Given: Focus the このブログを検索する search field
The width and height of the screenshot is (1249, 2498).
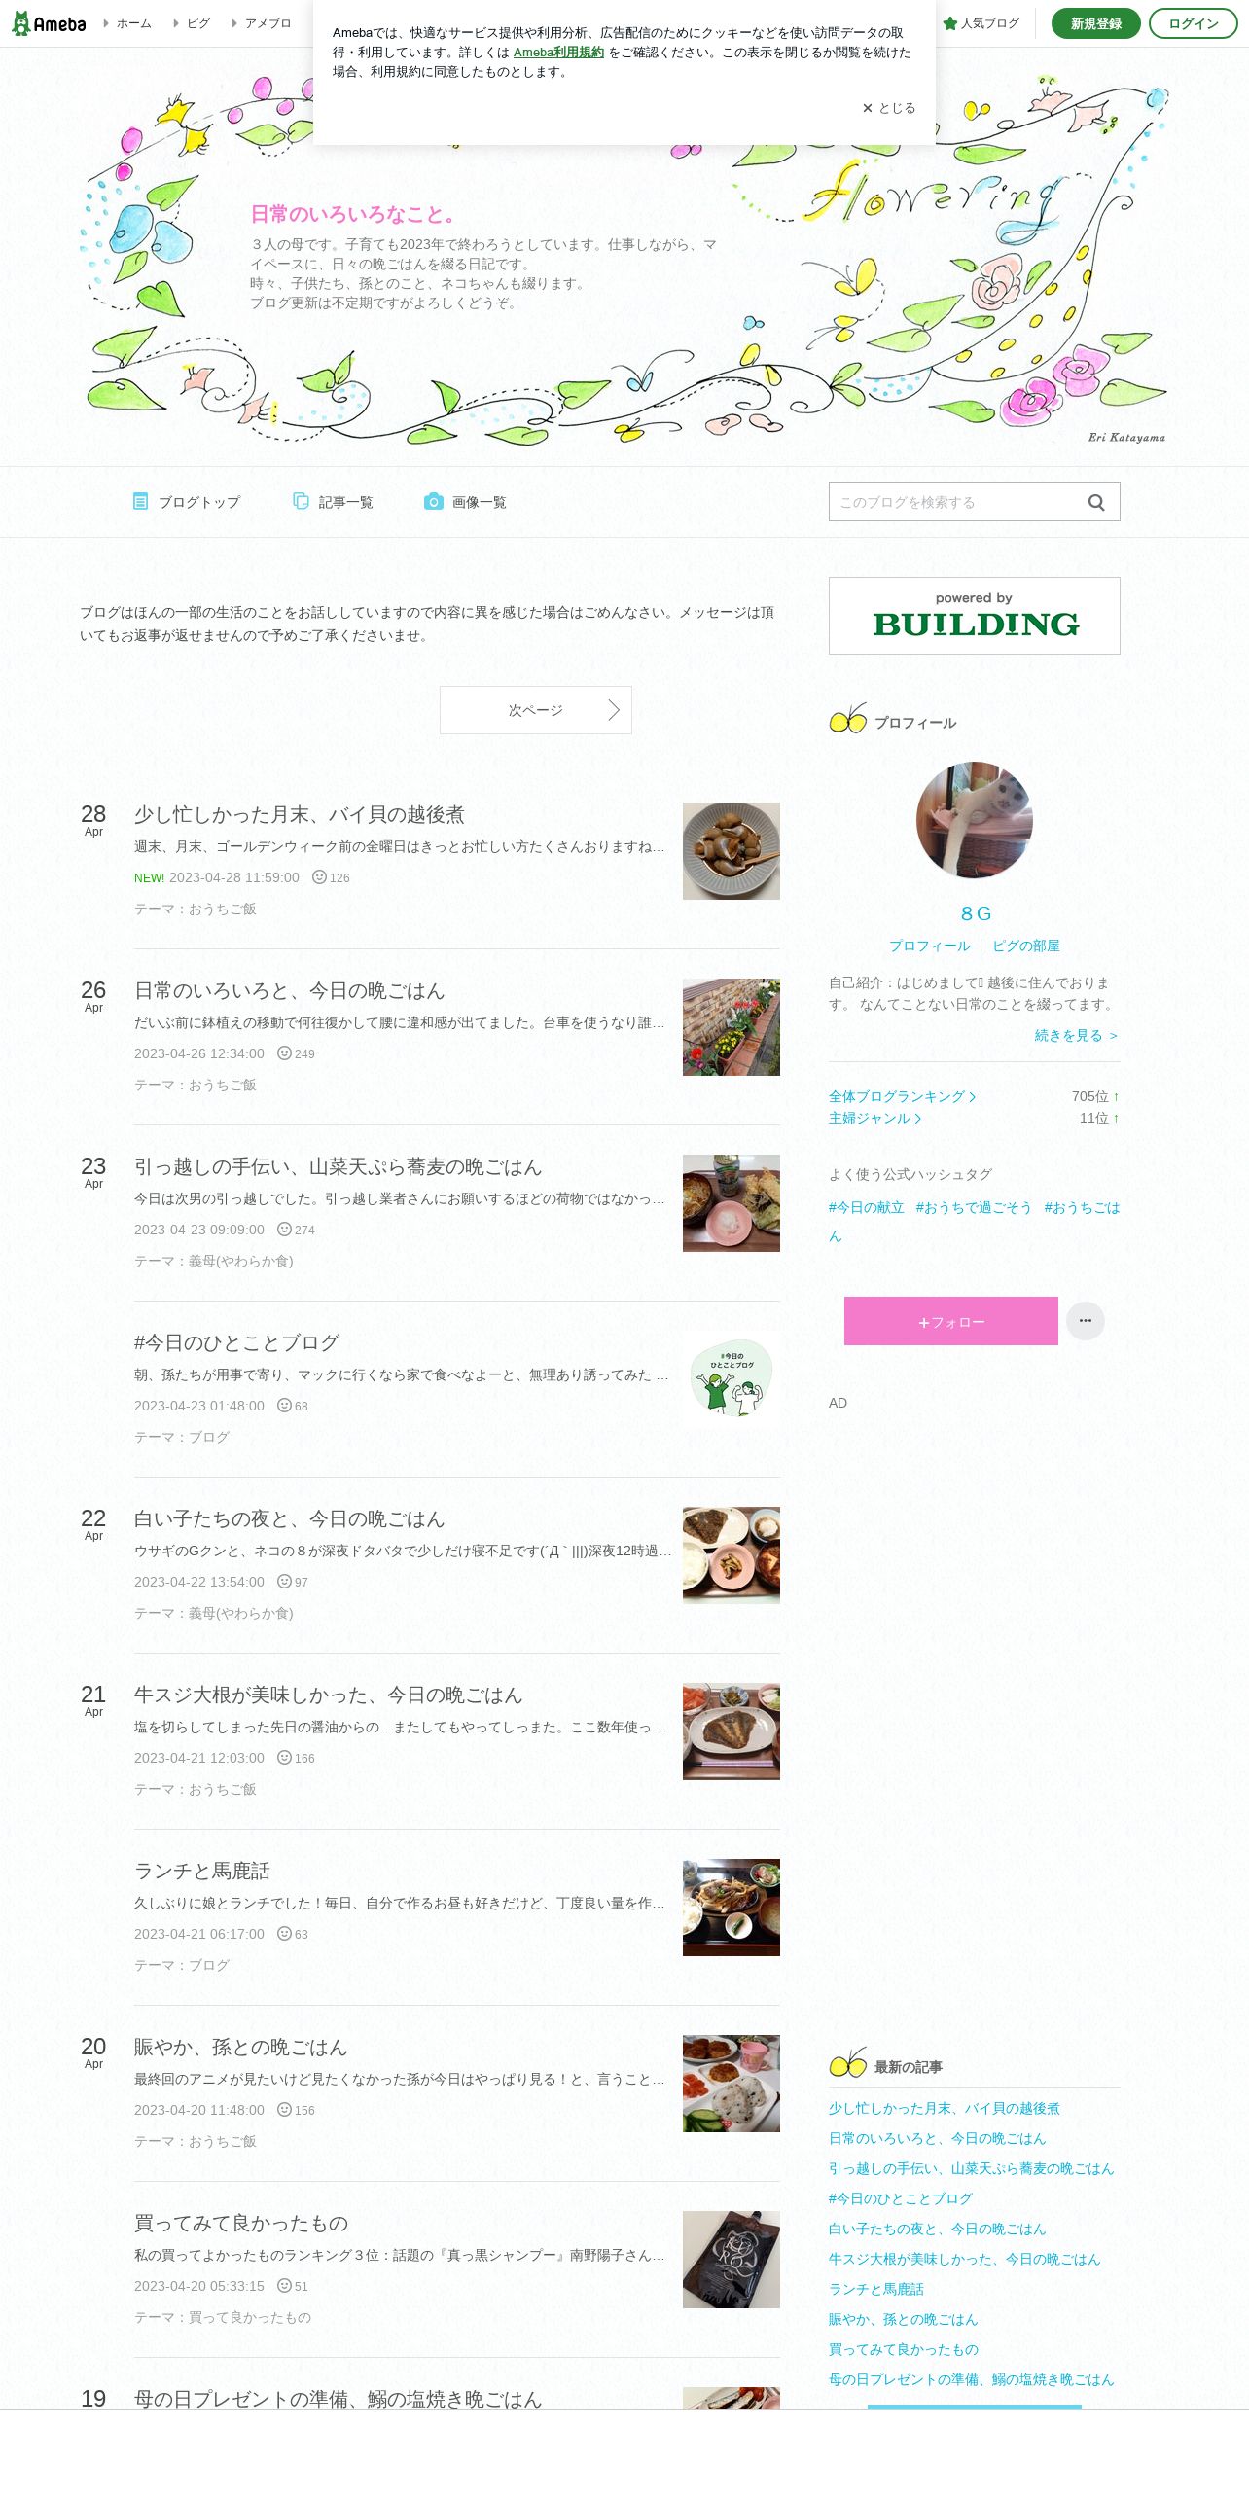Looking at the screenshot, I should click(x=956, y=502).
